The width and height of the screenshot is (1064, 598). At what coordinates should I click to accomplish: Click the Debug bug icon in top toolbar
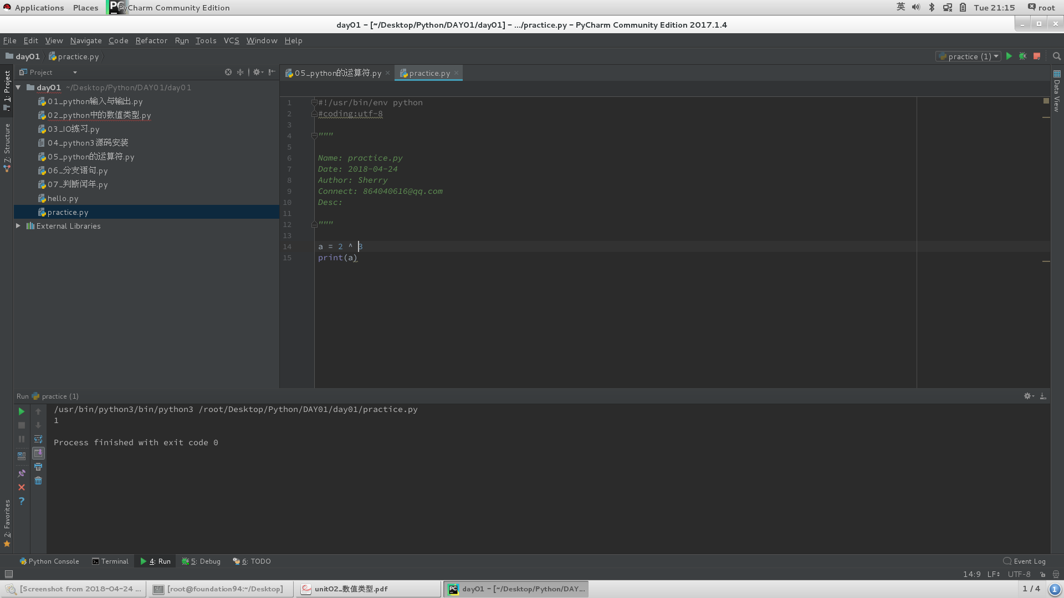pos(1023,56)
